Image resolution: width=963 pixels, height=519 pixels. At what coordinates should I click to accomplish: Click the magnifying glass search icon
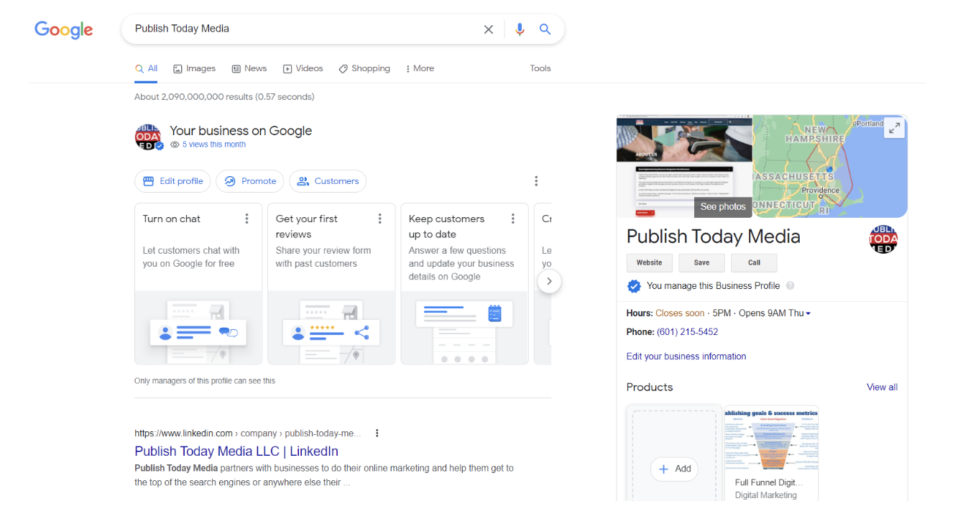pos(545,29)
